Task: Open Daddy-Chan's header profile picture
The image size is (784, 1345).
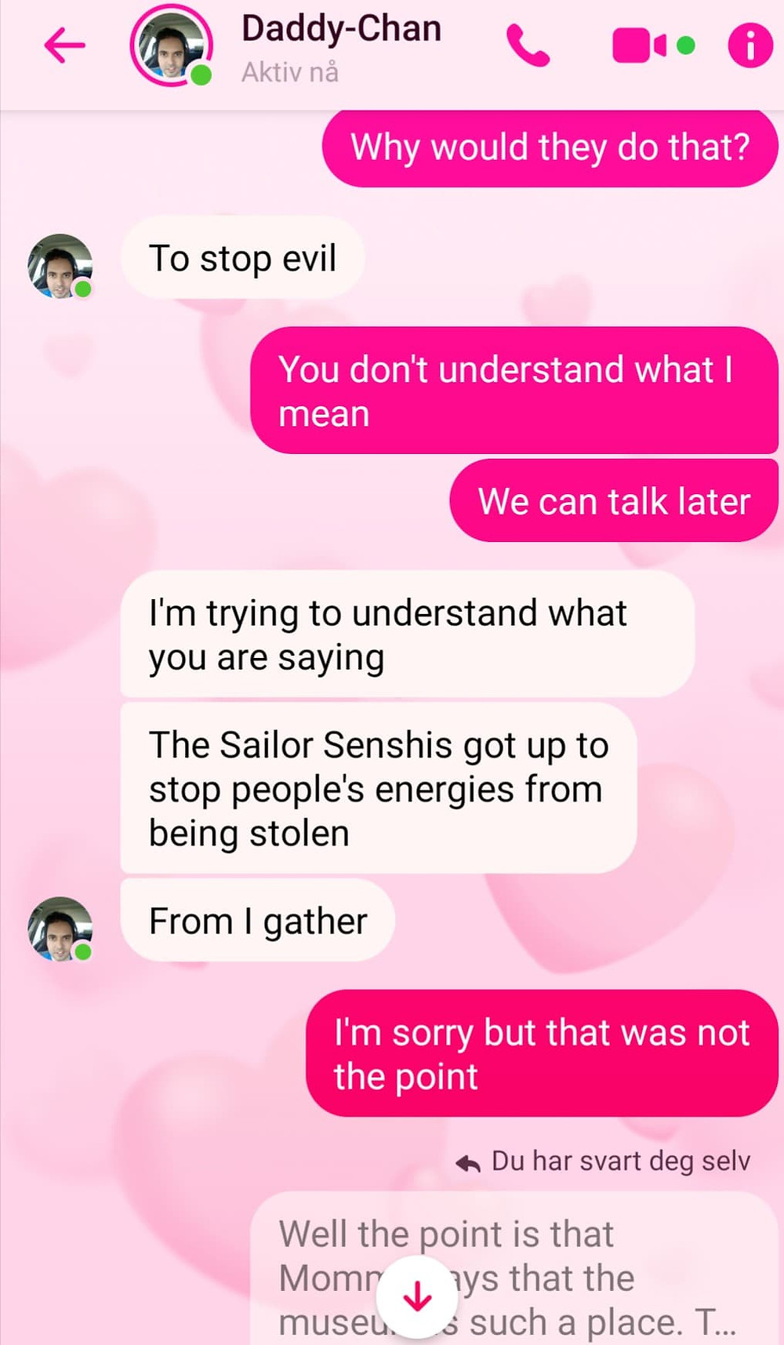Action: click(172, 45)
